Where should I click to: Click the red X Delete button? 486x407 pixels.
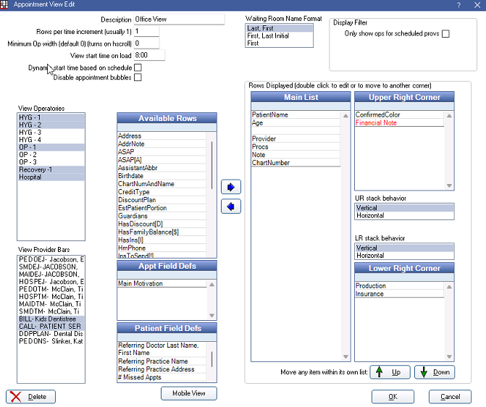(30, 396)
